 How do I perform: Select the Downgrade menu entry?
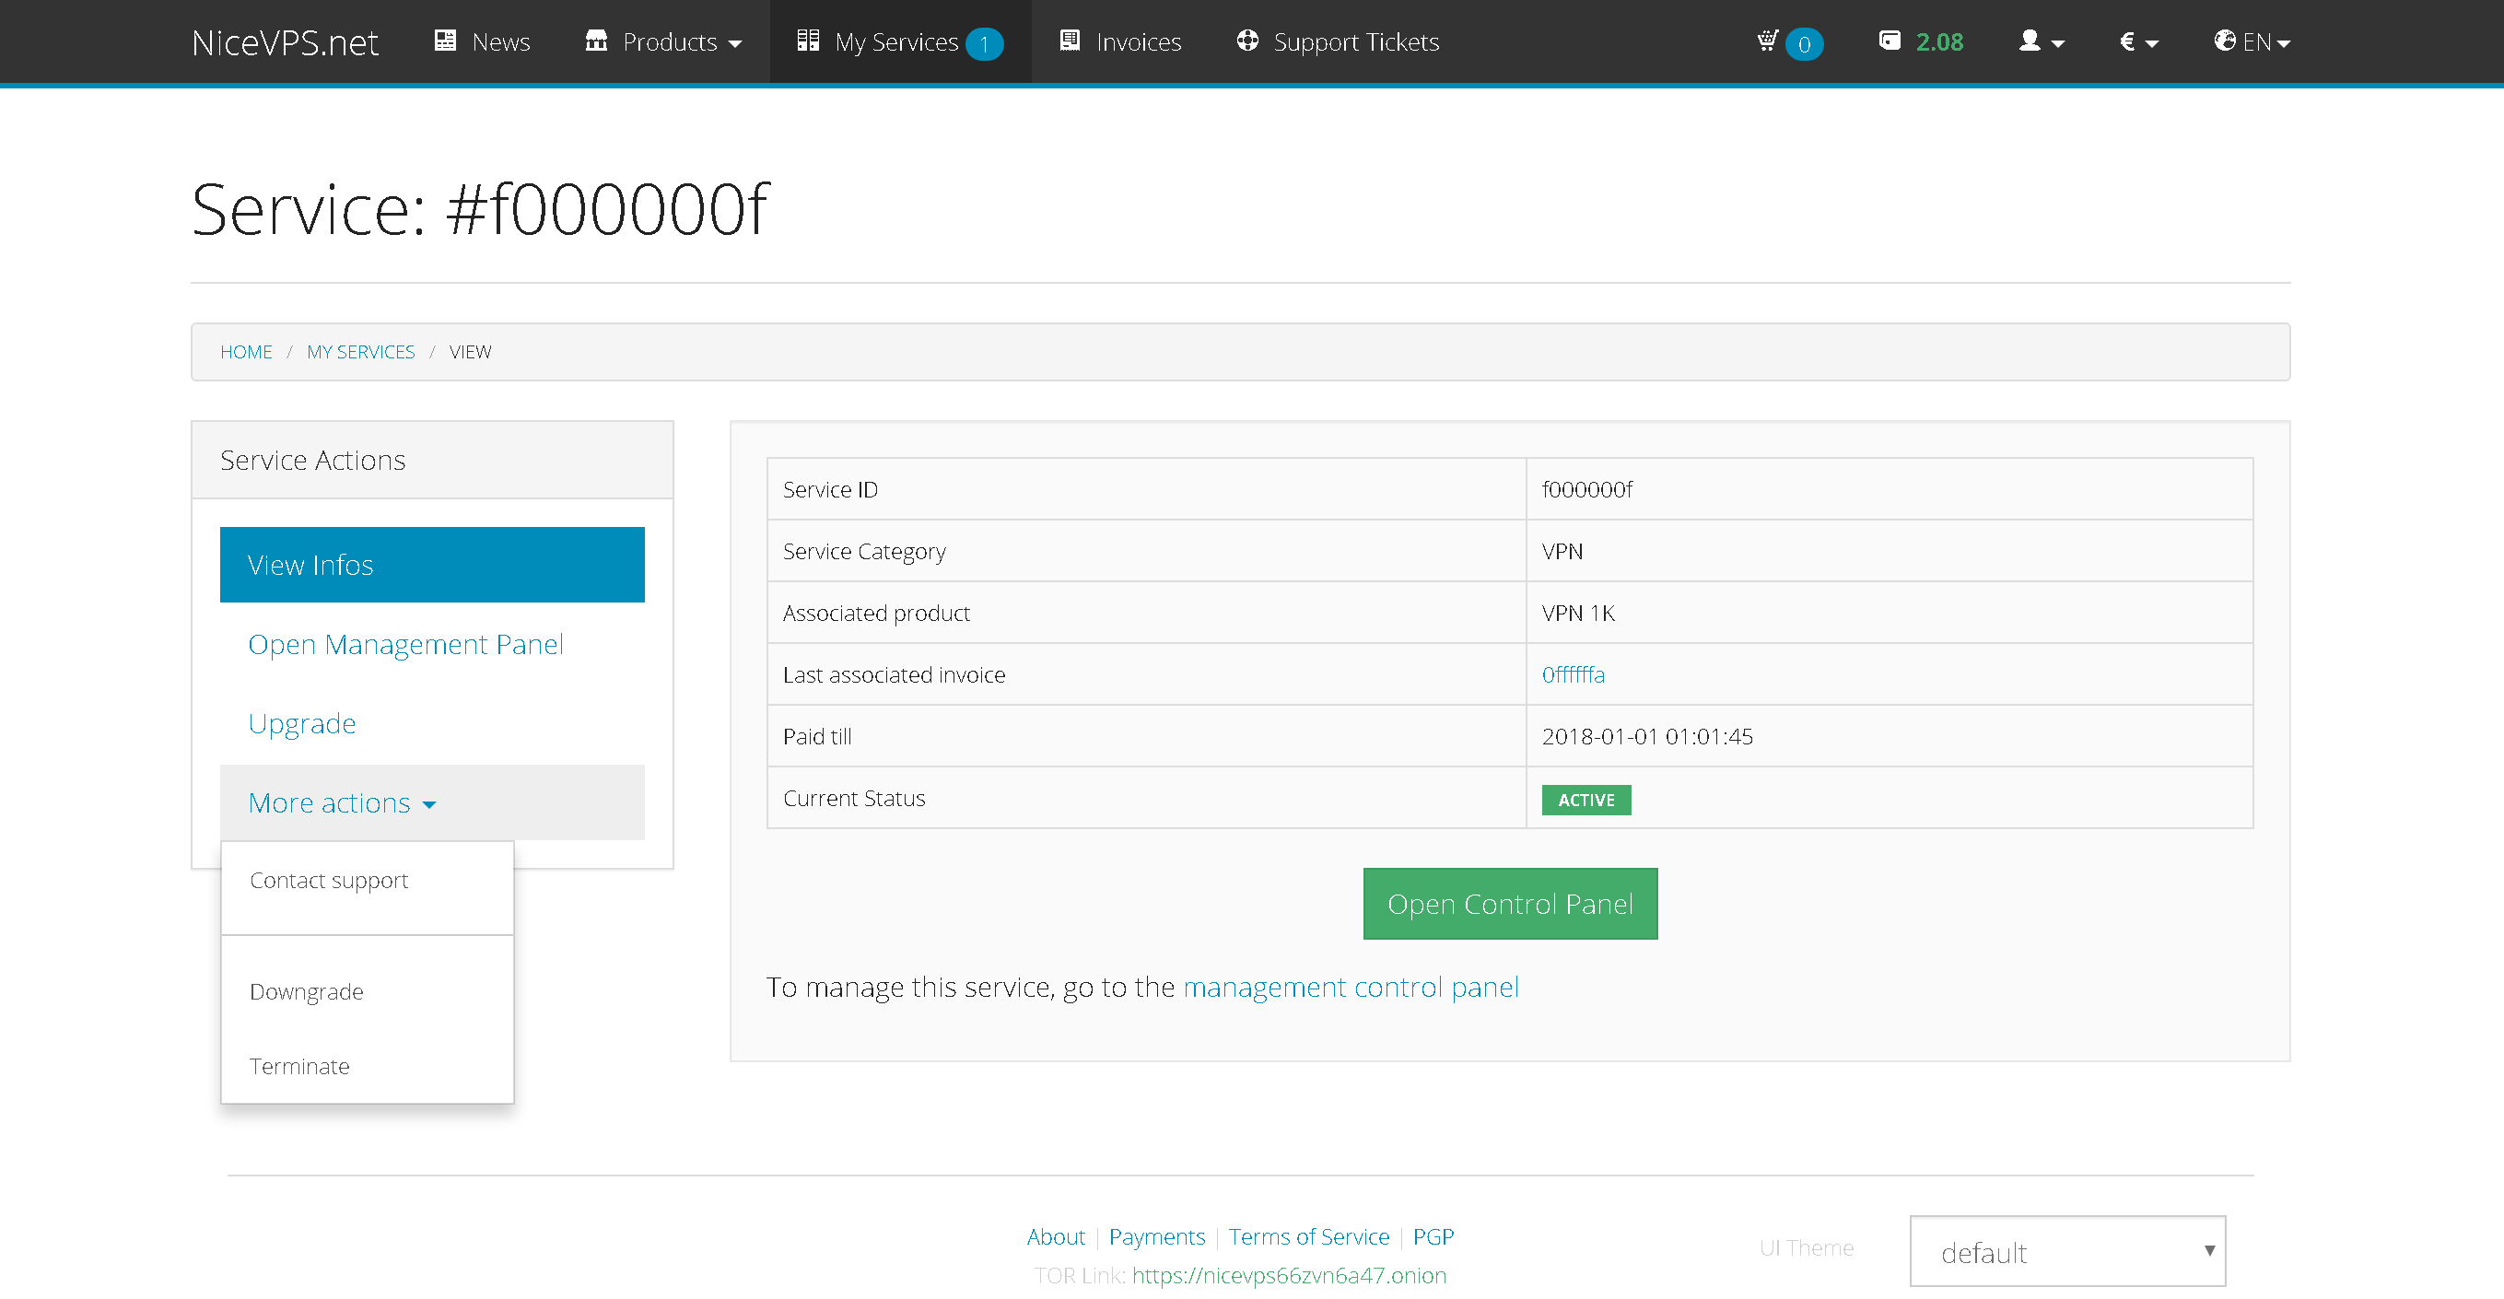[x=306, y=990]
